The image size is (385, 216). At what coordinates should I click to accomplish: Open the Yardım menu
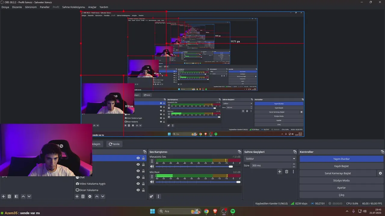[x=104, y=7]
